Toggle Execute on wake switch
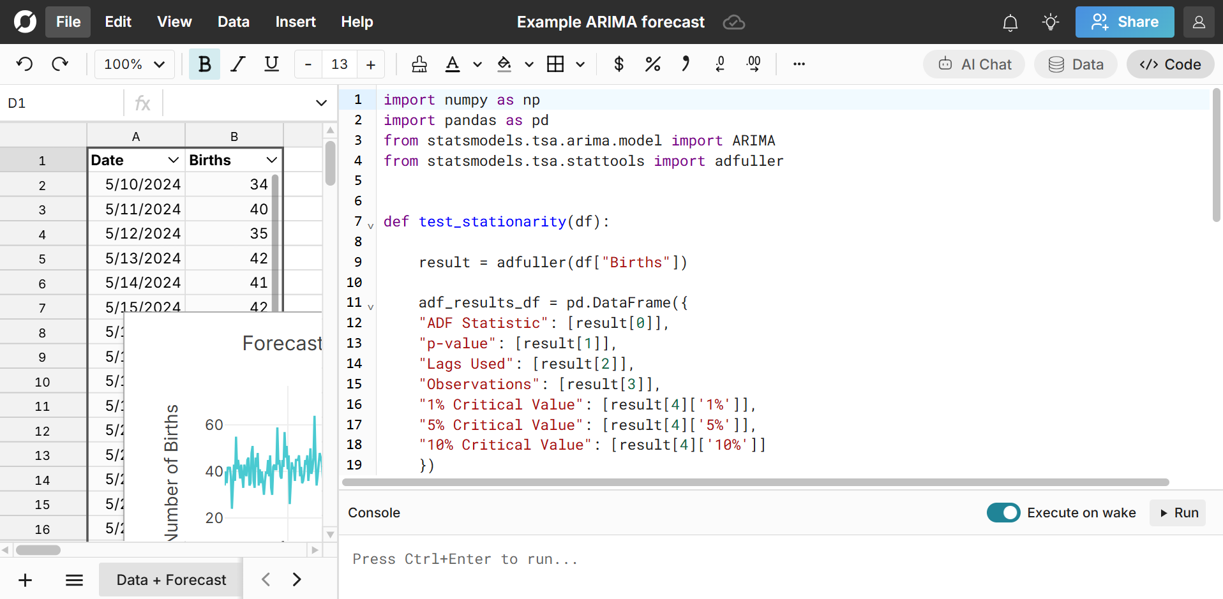The image size is (1223, 599). point(1003,513)
